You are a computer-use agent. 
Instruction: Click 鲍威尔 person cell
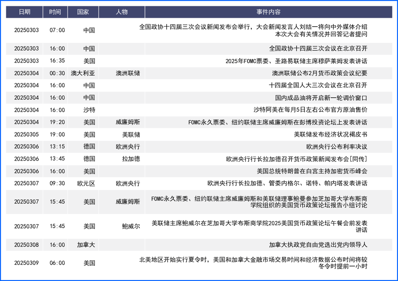[131, 226]
